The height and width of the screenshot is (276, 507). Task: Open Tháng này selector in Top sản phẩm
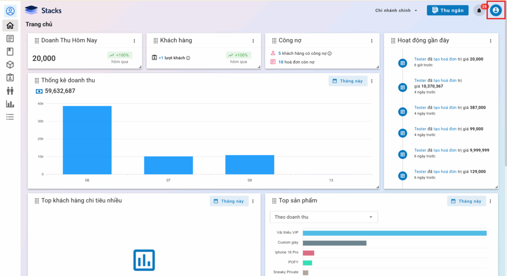(466, 201)
